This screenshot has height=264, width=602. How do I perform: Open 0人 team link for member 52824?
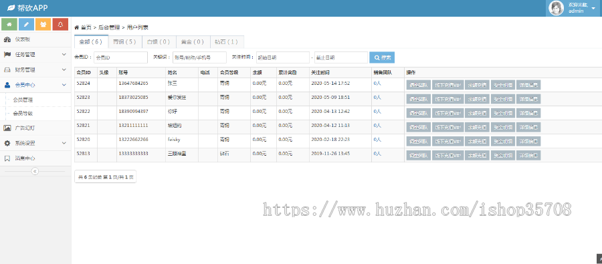pyautogui.click(x=377, y=84)
